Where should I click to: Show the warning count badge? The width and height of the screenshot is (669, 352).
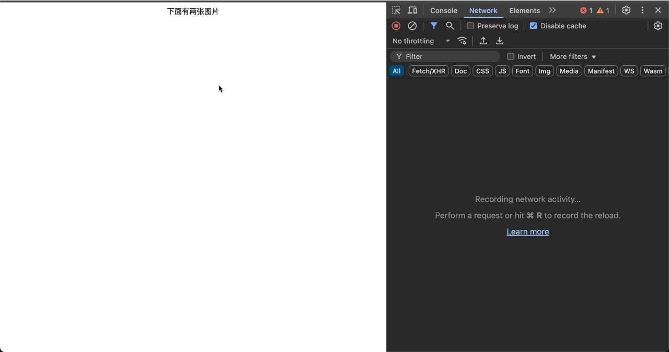pyautogui.click(x=603, y=10)
